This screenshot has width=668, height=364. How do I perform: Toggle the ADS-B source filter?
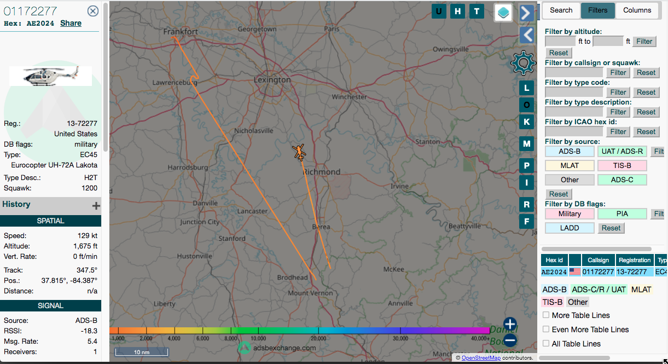pos(570,151)
